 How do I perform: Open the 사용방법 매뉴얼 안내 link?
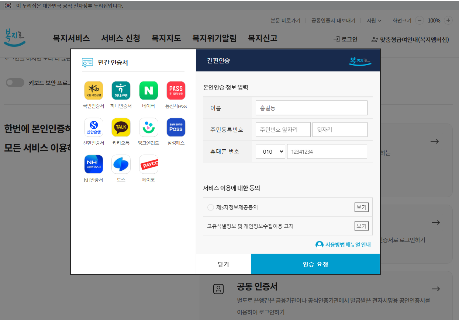click(x=343, y=244)
